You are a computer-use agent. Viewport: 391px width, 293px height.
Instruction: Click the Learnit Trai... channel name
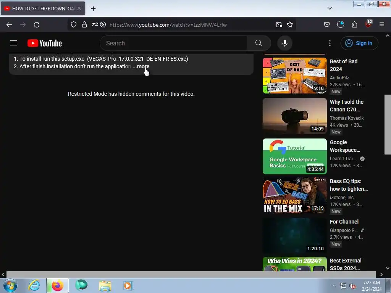pyautogui.click(x=343, y=159)
